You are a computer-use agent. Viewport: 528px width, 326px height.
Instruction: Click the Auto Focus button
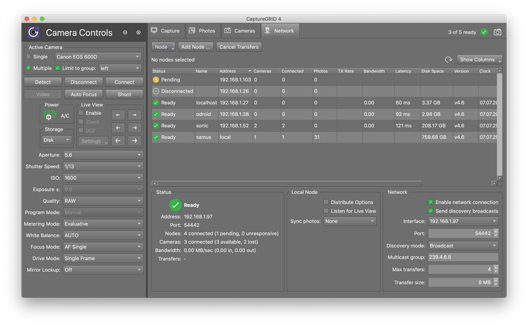84,94
